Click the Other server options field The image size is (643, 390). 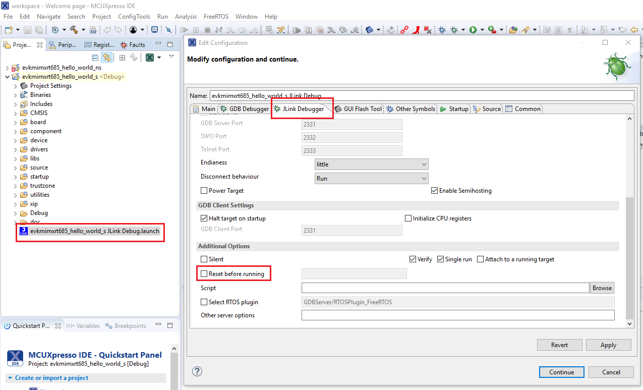coord(458,315)
